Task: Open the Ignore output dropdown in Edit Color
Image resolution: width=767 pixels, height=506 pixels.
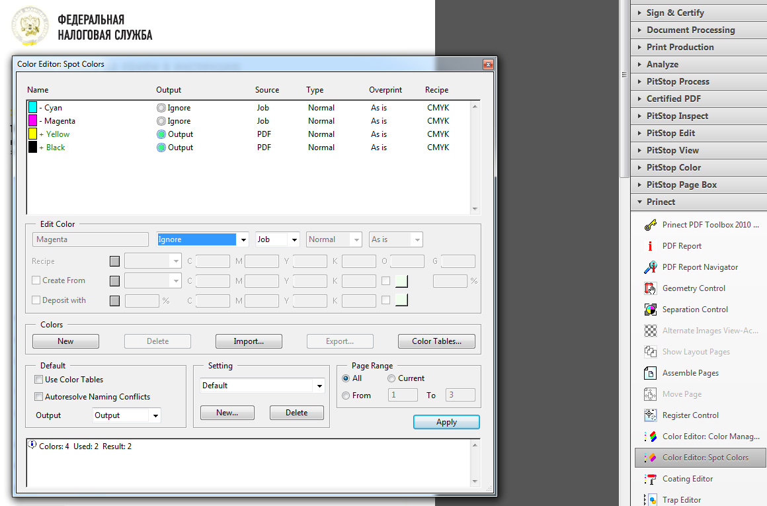Action: pyautogui.click(x=202, y=239)
